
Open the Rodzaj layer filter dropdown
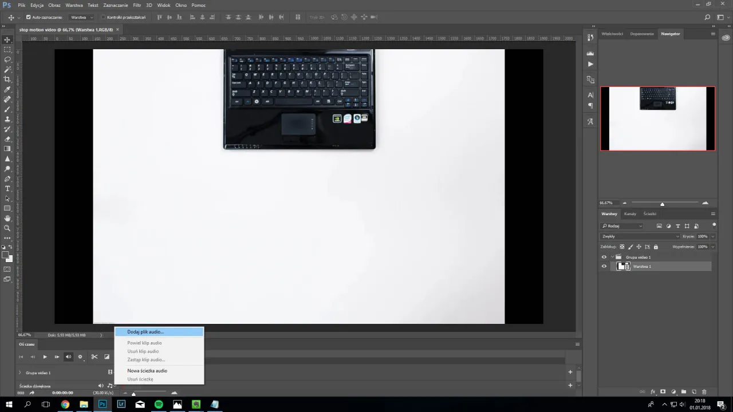pyautogui.click(x=622, y=226)
